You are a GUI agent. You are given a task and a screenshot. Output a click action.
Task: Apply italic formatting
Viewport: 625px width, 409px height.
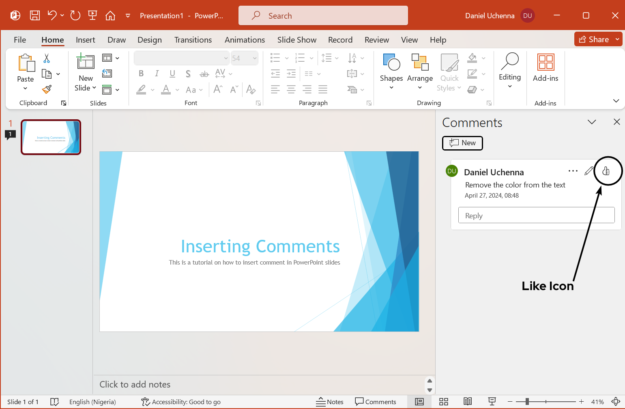[x=157, y=73]
